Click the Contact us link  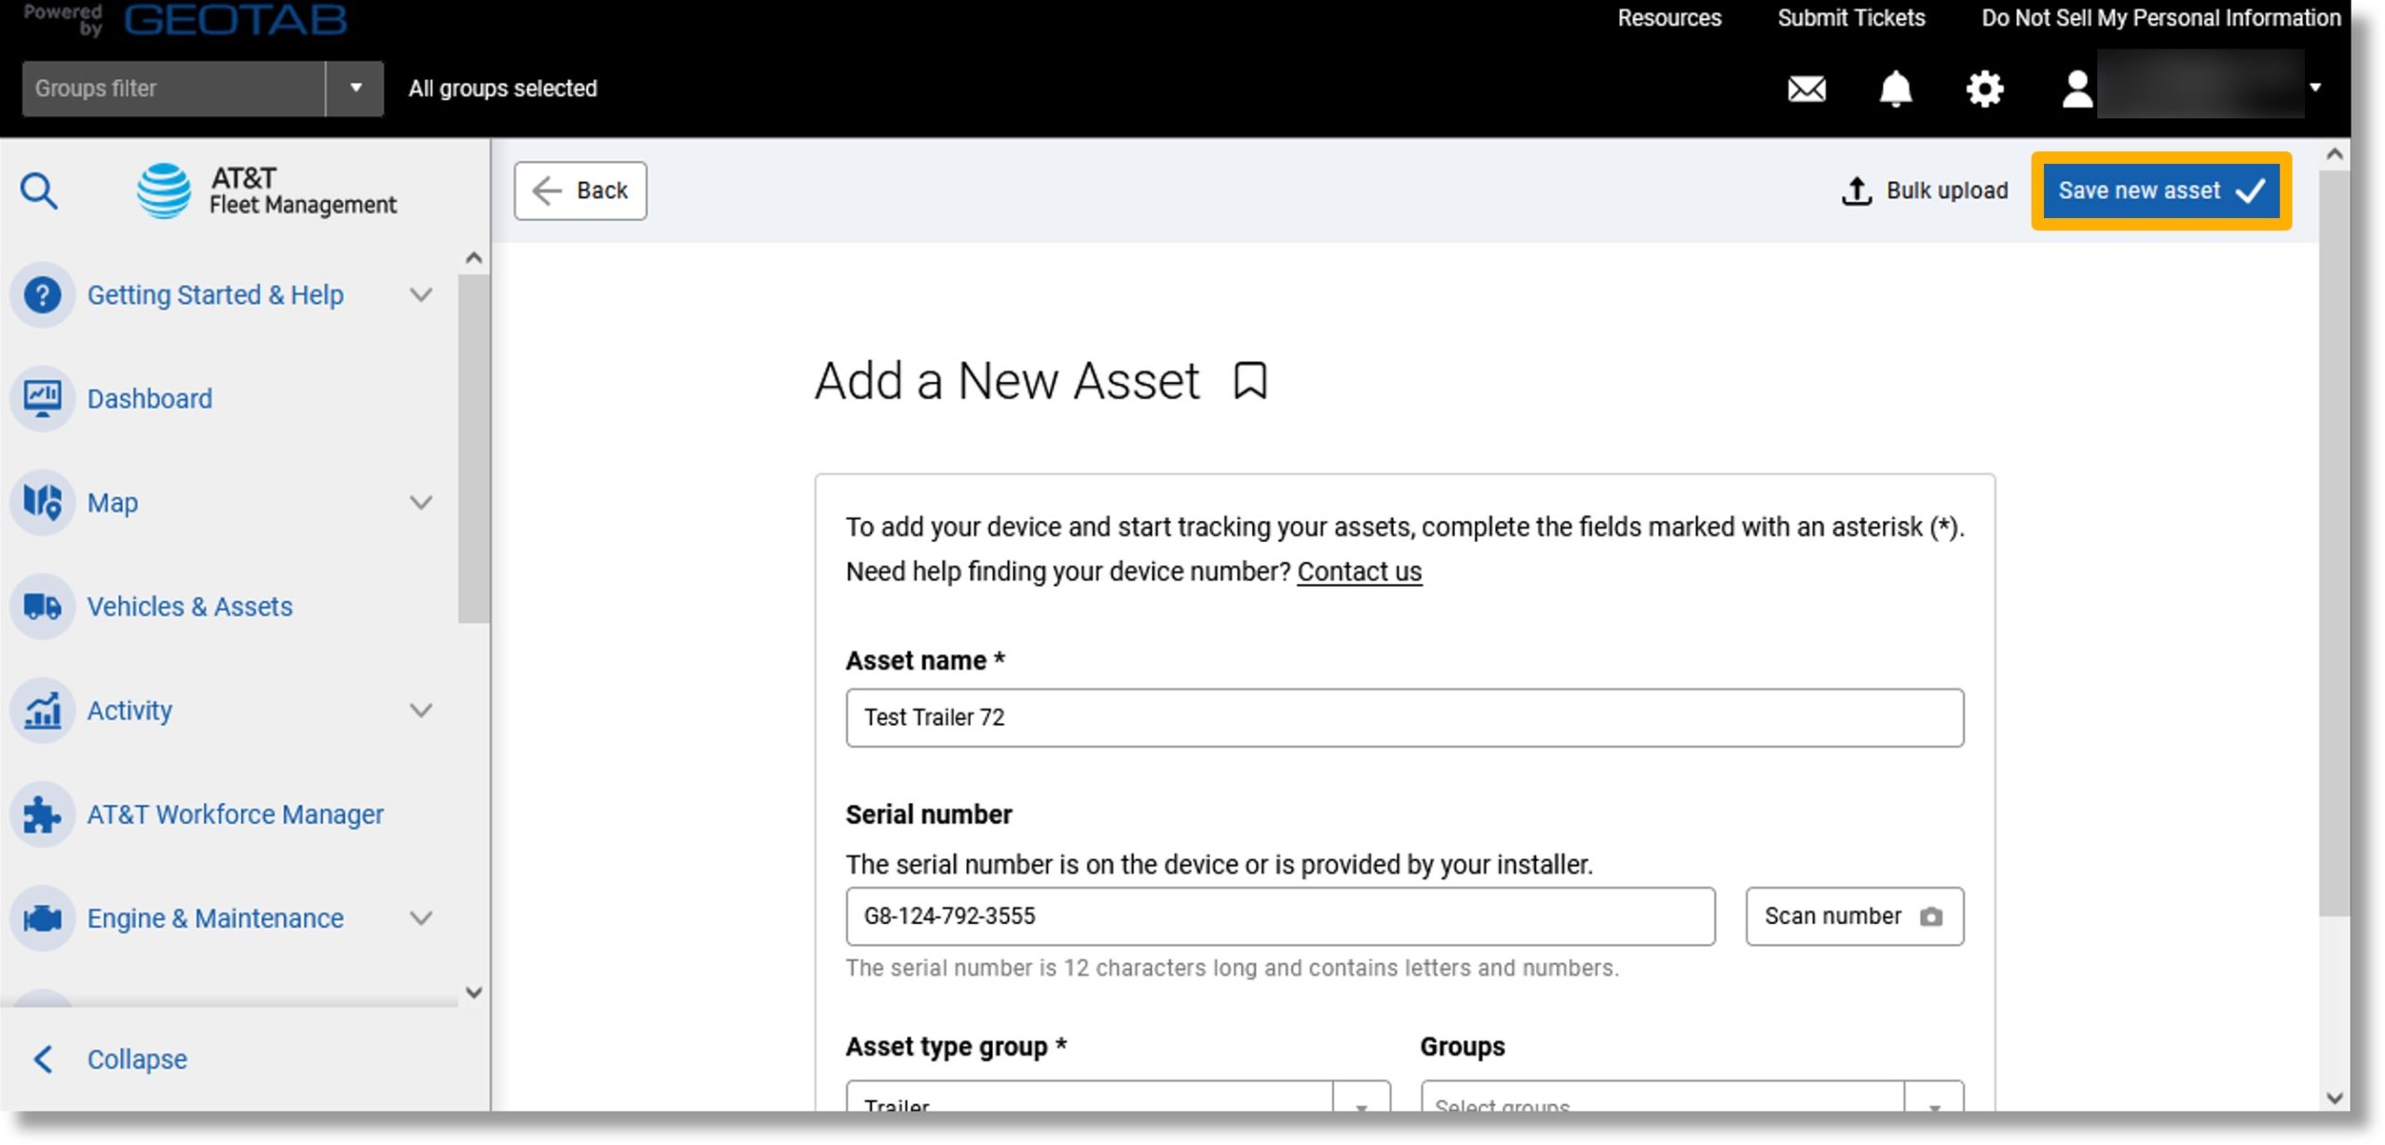pos(1360,570)
